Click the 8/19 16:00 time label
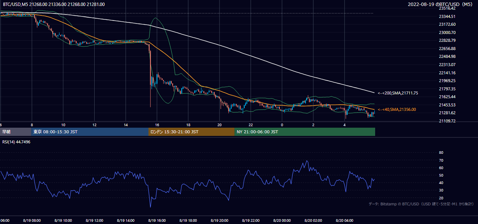478x224 pixels. (x=157, y=220)
